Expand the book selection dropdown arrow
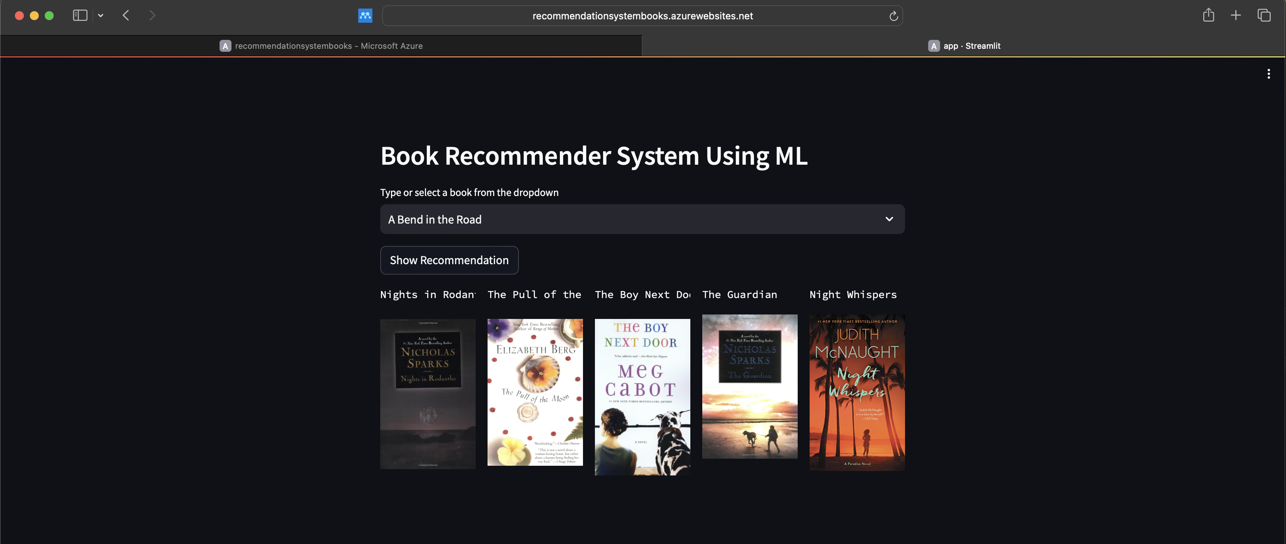1286x544 pixels. point(889,219)
